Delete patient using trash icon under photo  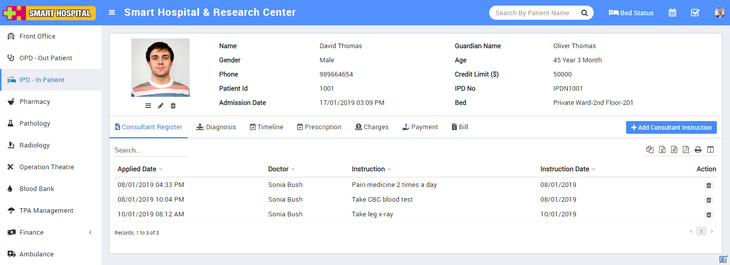[173, 105]
